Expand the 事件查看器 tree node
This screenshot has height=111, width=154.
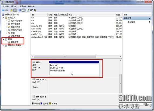[x=6, y=24]
